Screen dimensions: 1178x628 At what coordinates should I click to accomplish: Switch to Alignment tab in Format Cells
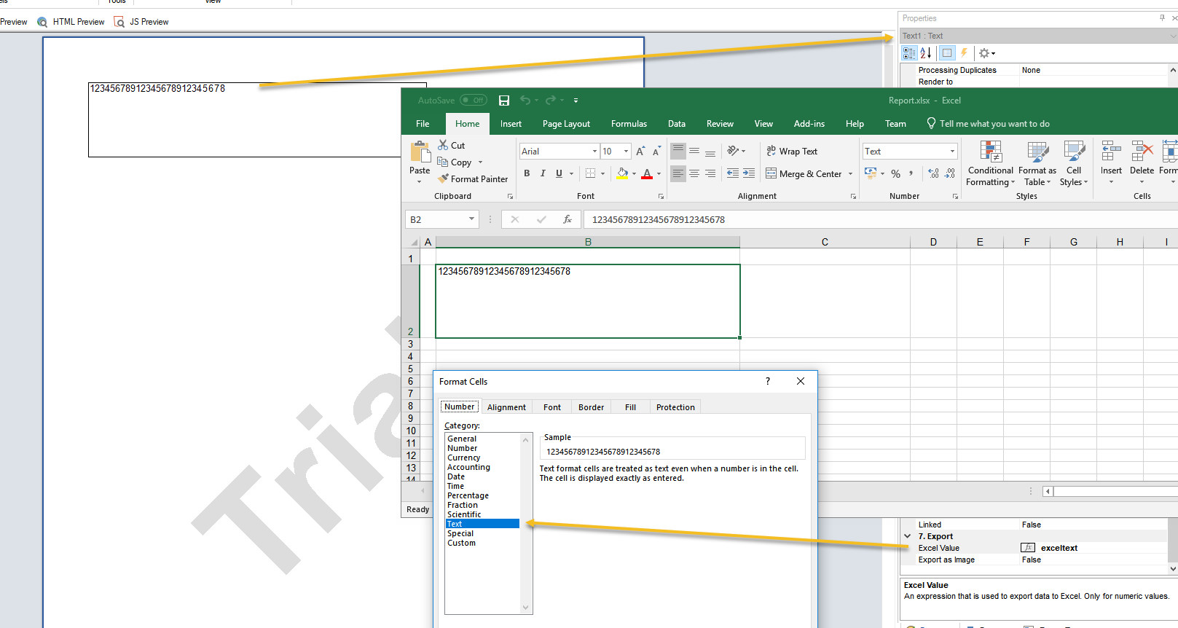pos(506,407)
